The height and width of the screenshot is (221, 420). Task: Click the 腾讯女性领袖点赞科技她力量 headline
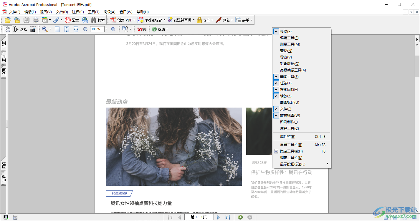(x=141, y=203)
